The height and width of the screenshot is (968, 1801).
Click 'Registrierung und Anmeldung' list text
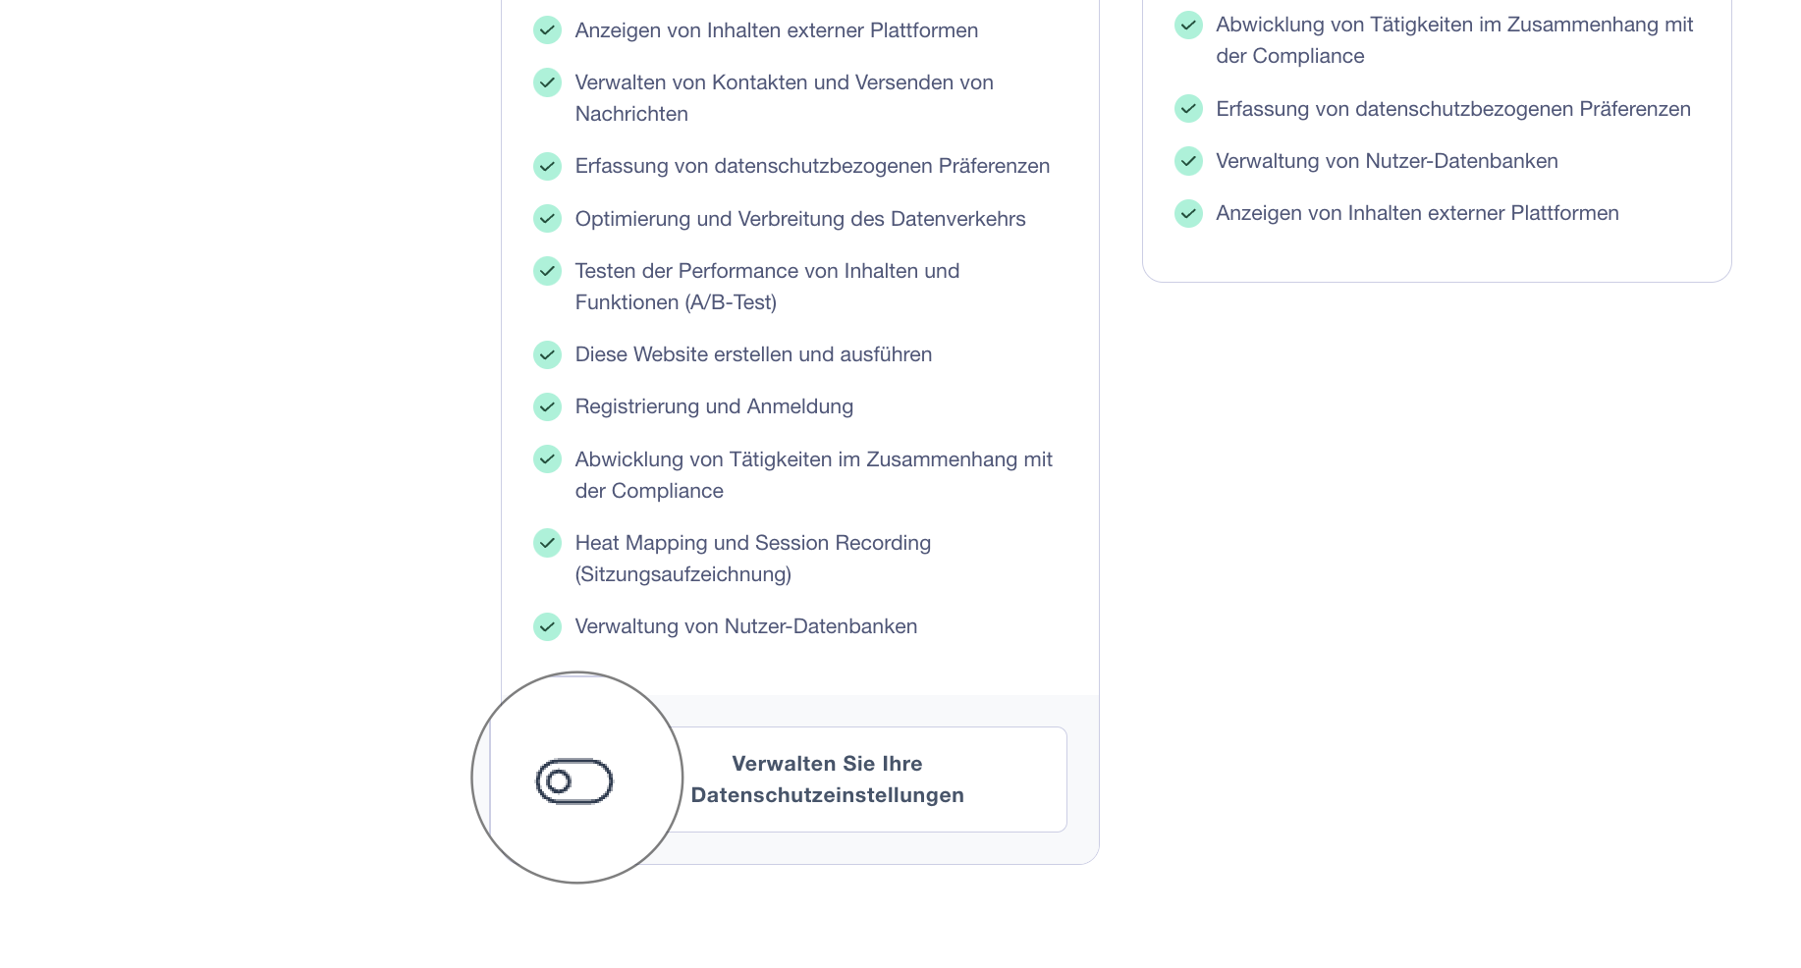[714, 406]
